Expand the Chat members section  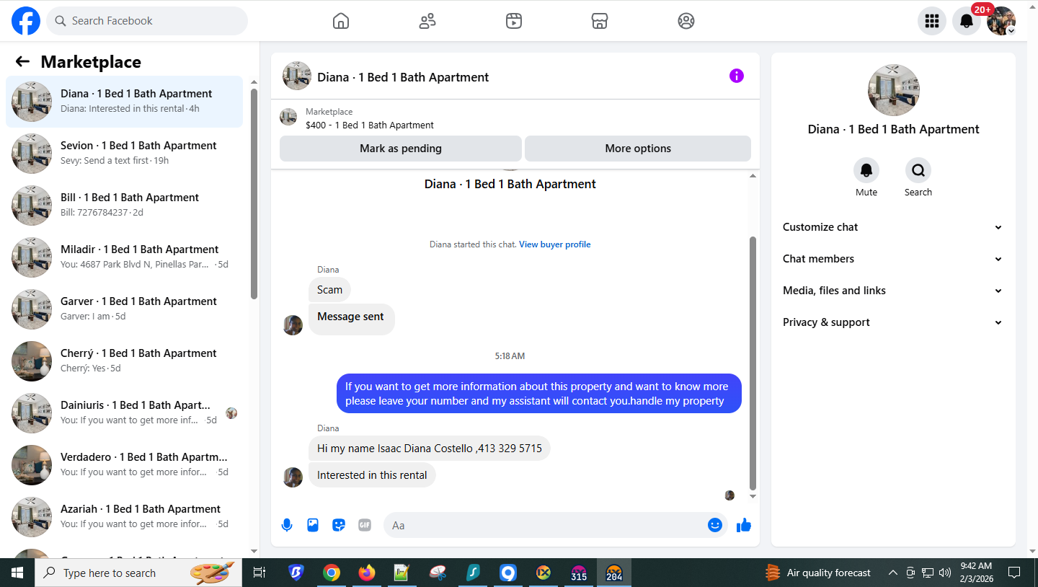[893, 259]
